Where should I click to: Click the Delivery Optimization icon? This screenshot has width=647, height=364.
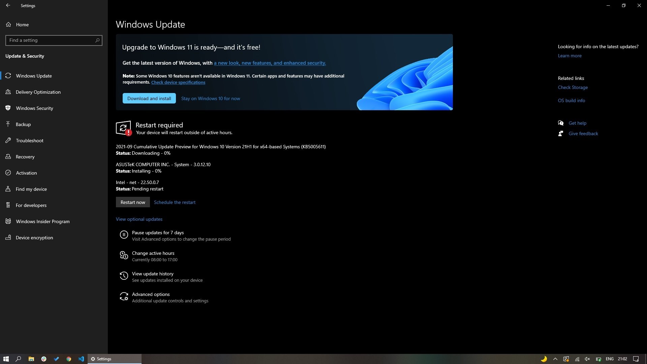pos(8,92)
